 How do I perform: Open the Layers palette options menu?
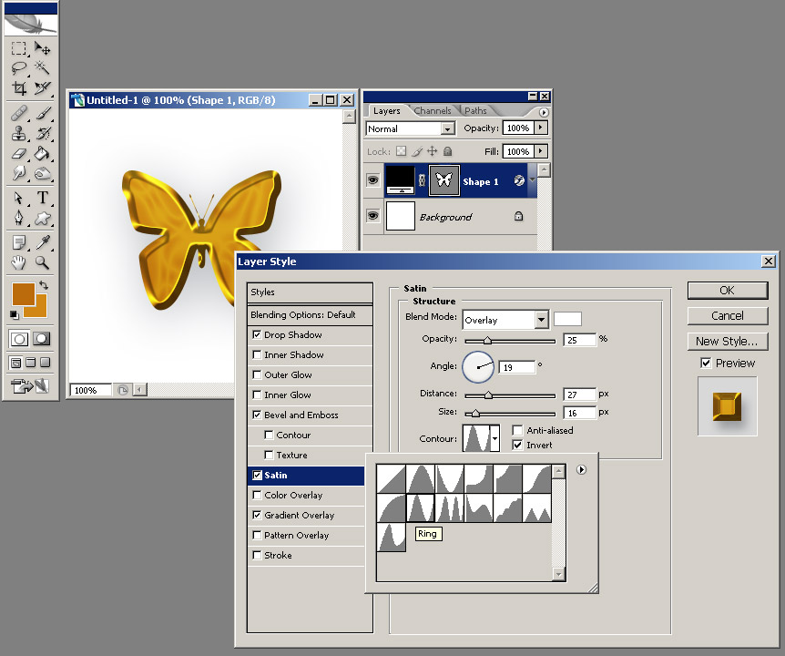tap(544, 112)
